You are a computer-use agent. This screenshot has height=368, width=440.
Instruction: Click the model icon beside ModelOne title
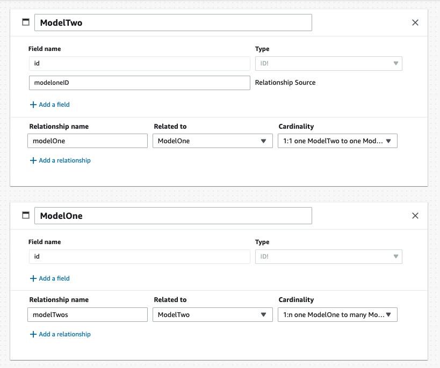(25, 215)
